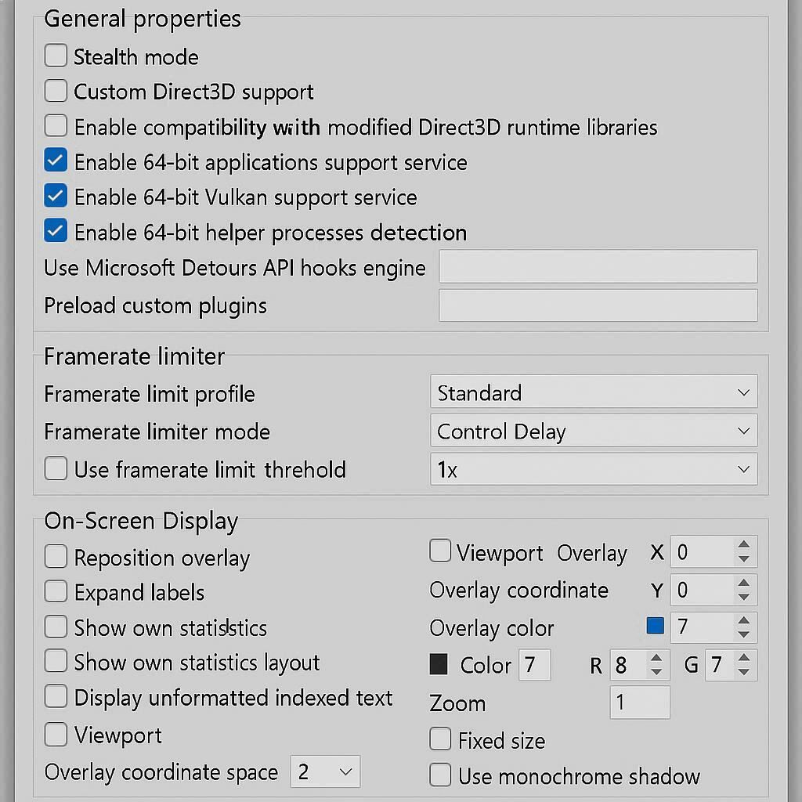Enable Use monochrome shadow option
802x802 pixels.
tap(440, 775)
